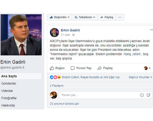Open the Başlıca Yorumlar sort dropdown
153x121 pixels.
(x=140, y=77)
